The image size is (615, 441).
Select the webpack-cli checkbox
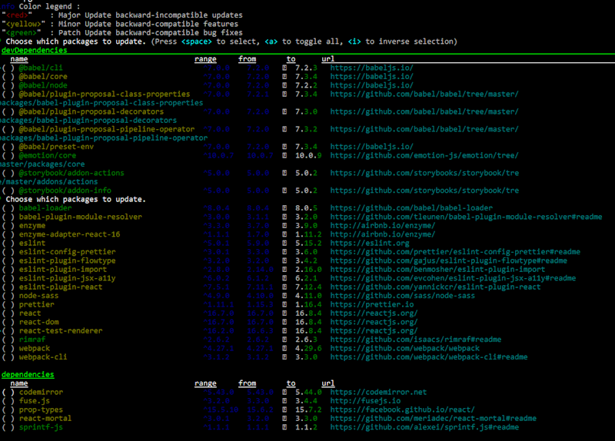pyautogui.click(x=8, y=357)
